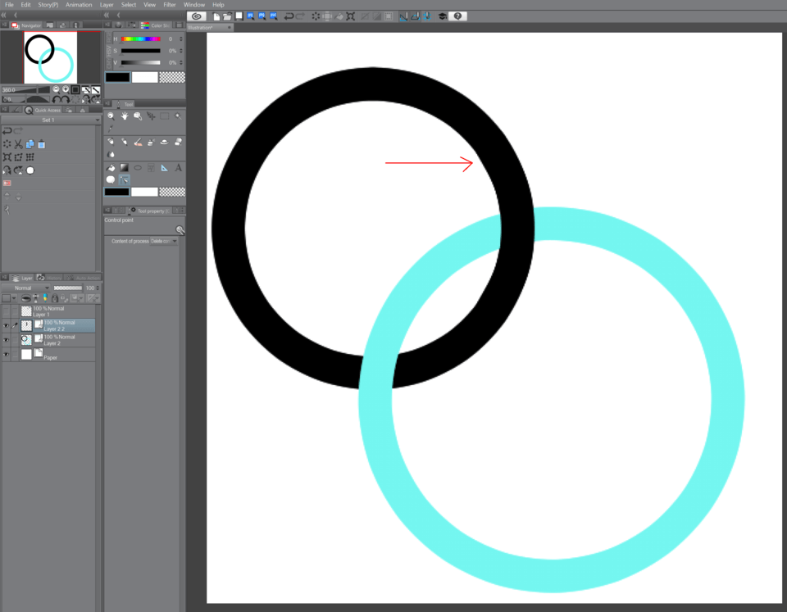Viewport: 787px width, 612px height.
Task: Click the Help question mark button
Action: click(x=459, y=16)
